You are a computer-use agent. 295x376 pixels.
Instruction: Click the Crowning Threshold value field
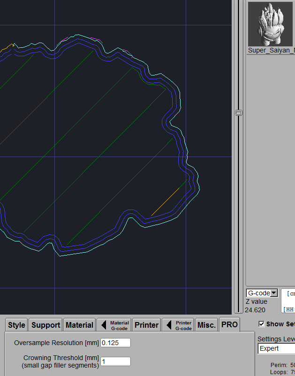115,361
